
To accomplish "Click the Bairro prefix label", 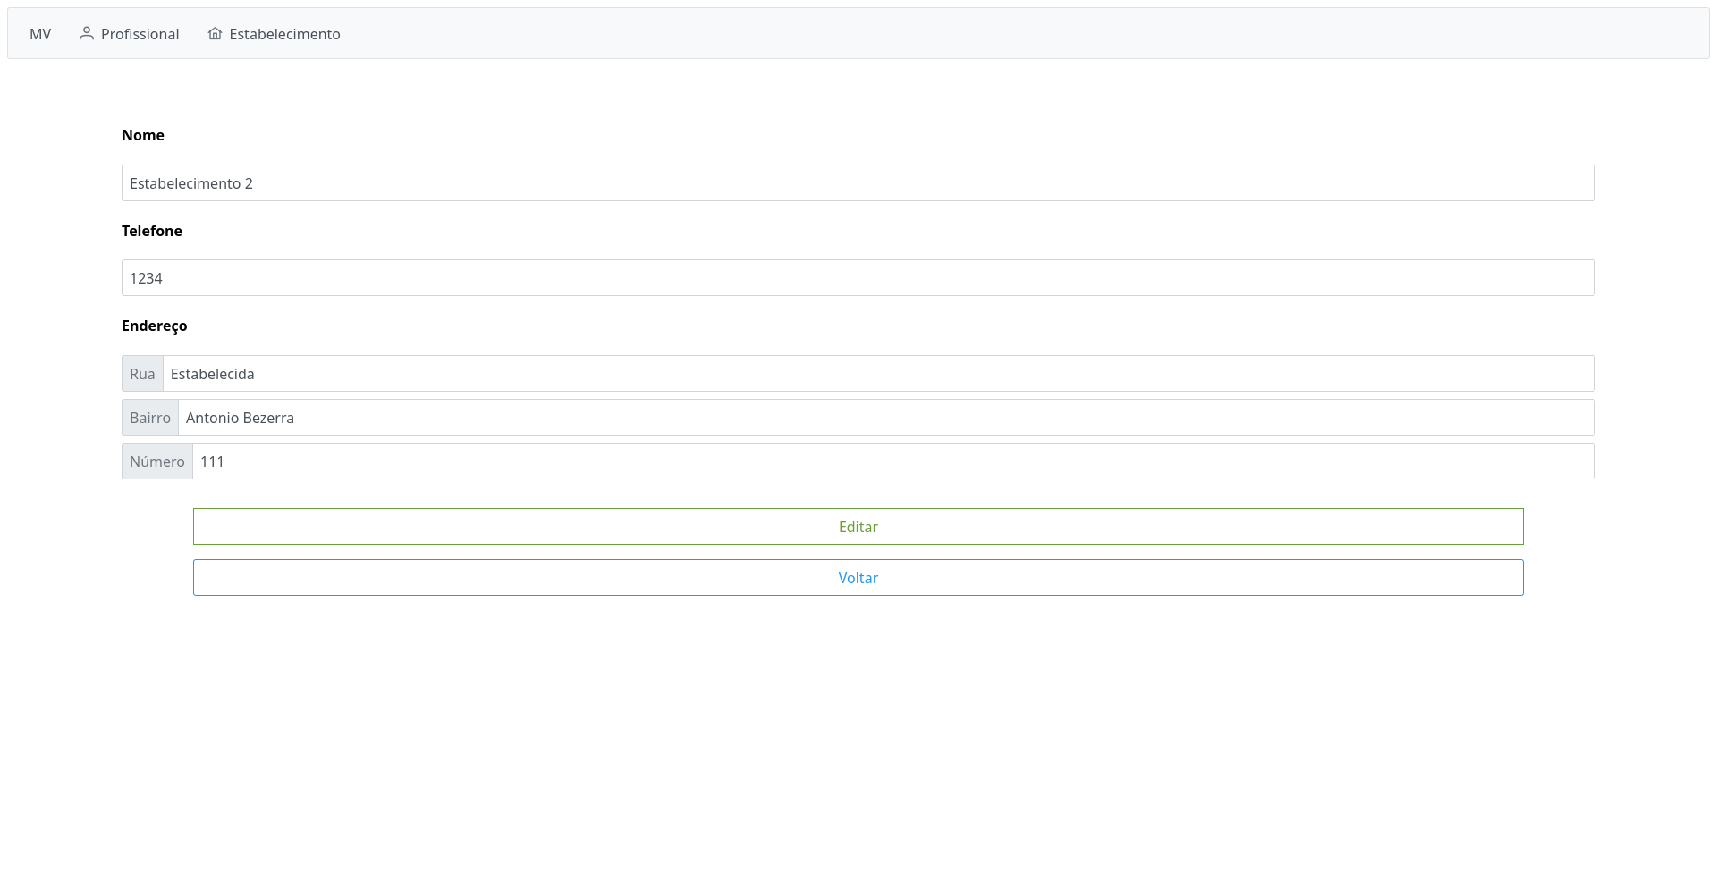I will 150,418.
